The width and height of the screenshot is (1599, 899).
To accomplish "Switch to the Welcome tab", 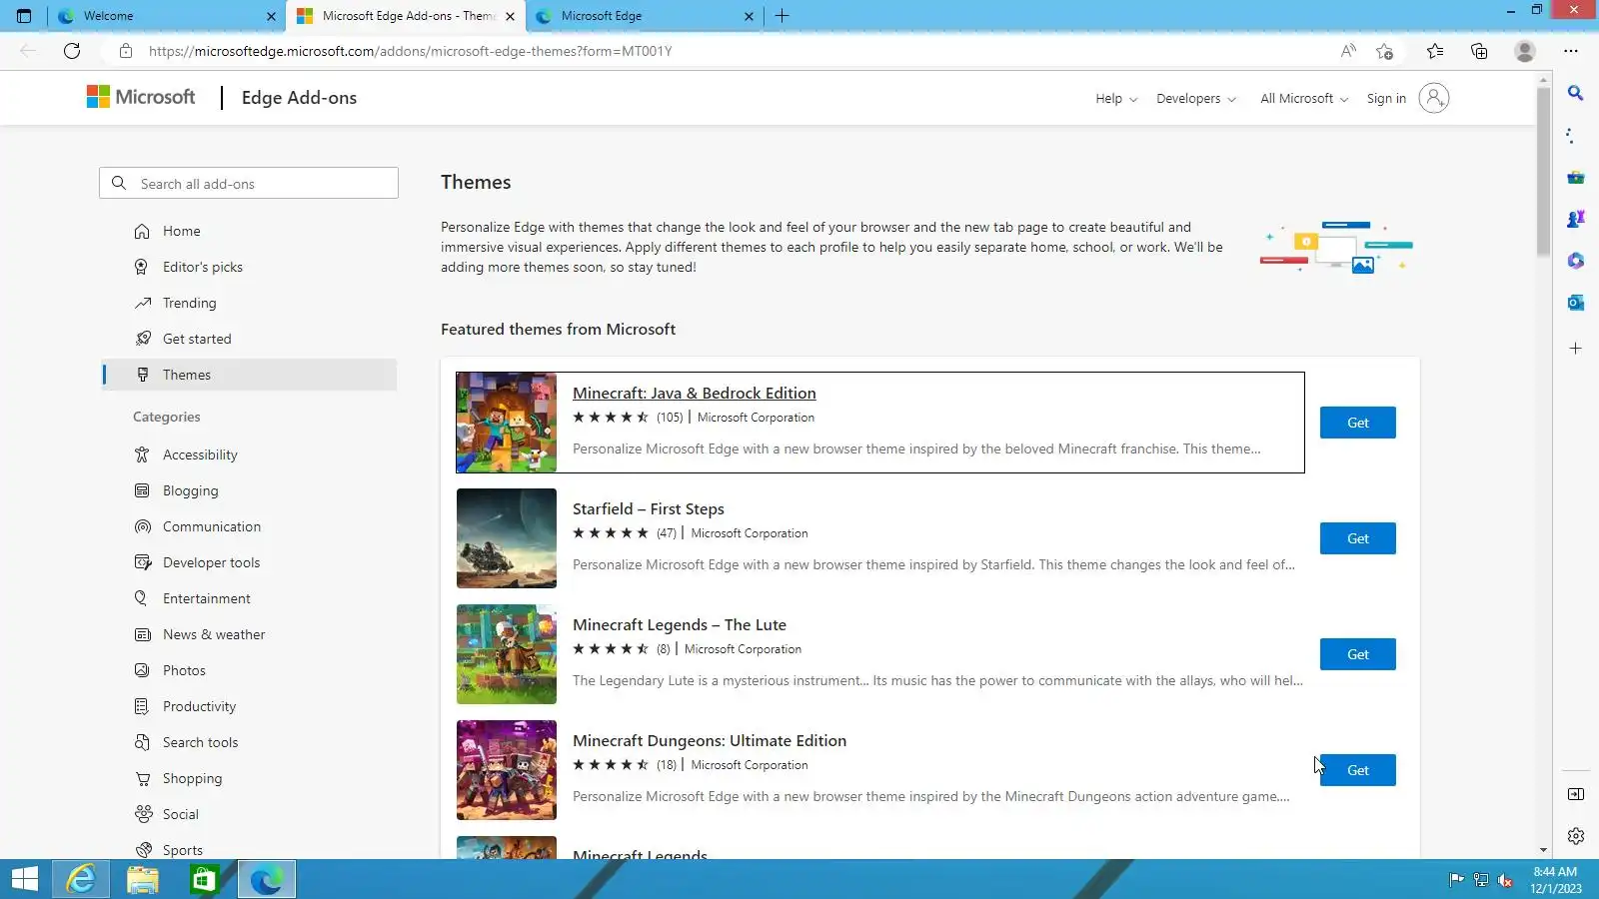I will pos(165,16).
